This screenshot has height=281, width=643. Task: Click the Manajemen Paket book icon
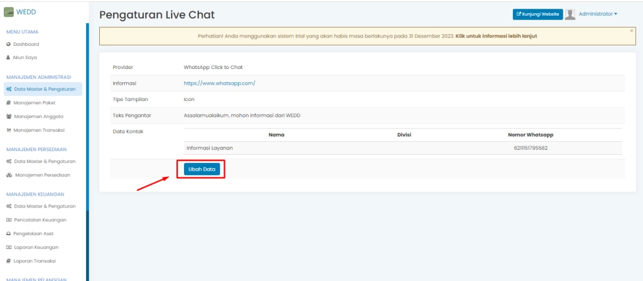pos(9,102)
